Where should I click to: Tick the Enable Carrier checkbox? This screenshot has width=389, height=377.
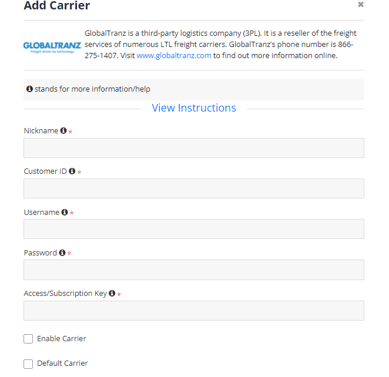(28, 339)
